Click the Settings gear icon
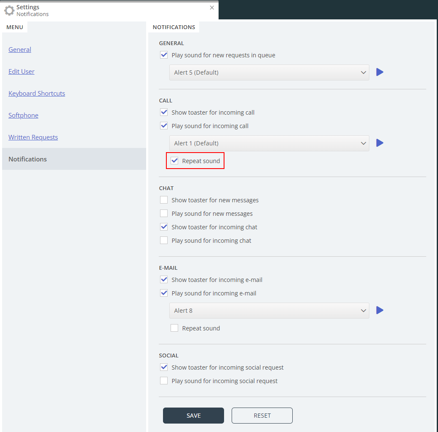This screenshot has width=438, height=432. pos(9,11)
